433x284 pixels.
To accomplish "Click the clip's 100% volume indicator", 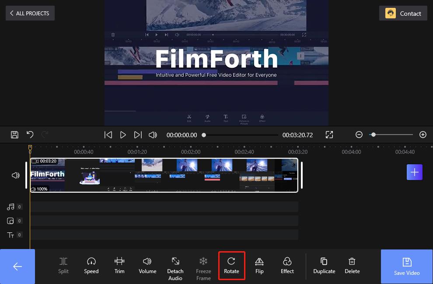I will 39,189.
